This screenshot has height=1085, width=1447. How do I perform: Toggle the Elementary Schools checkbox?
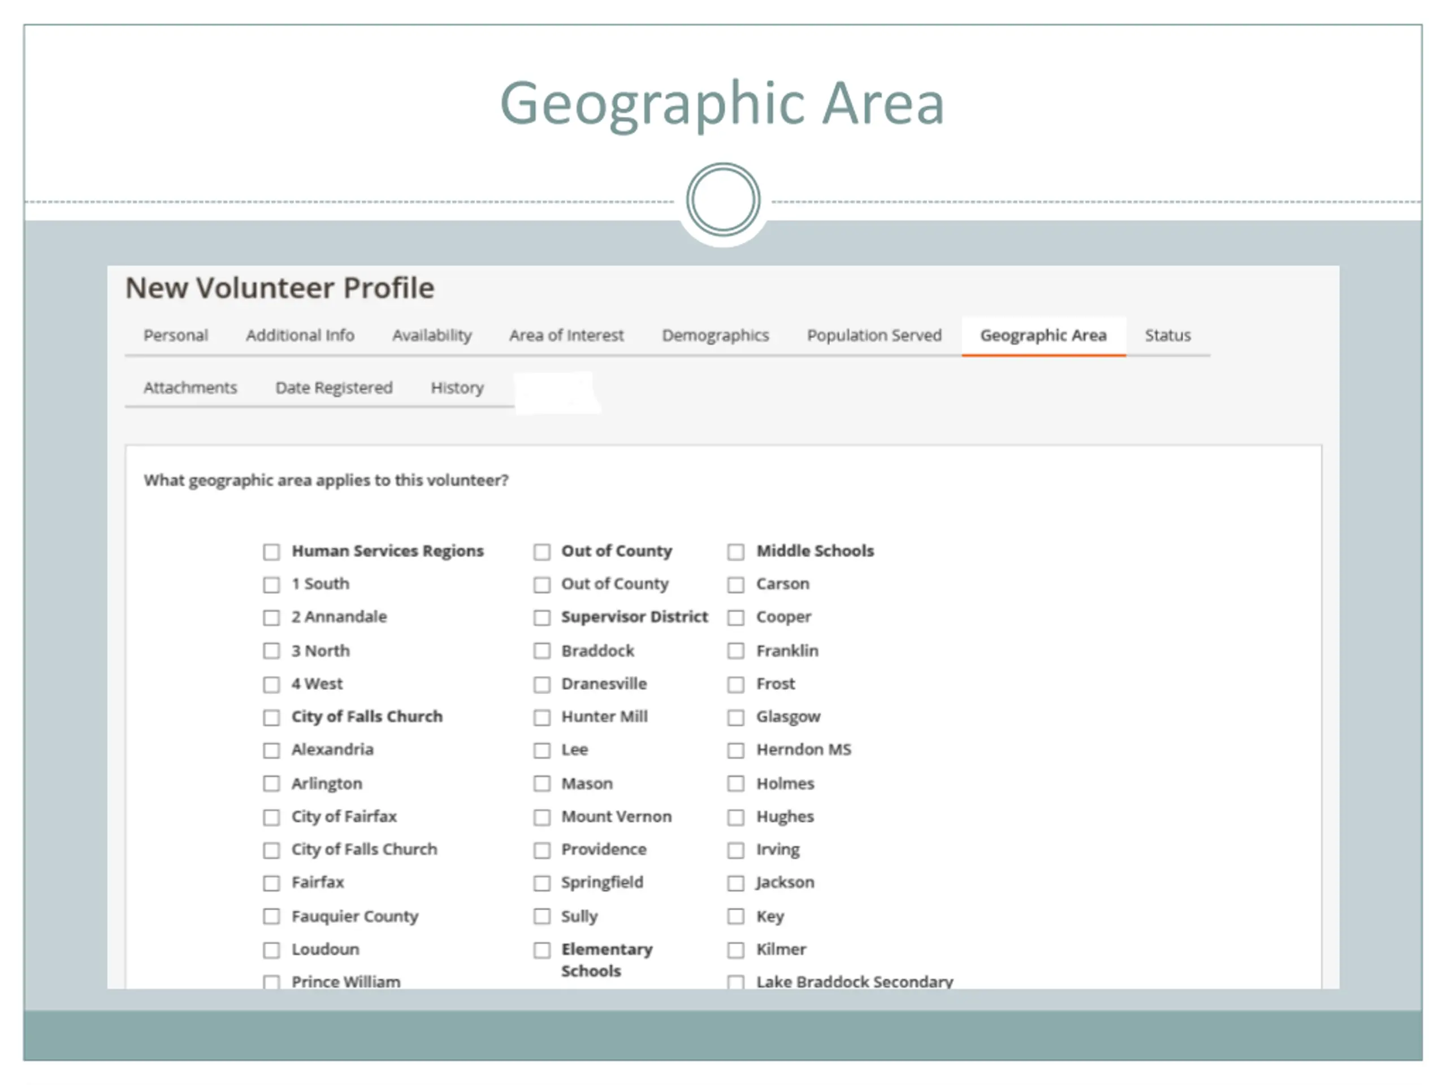[541, 951]
